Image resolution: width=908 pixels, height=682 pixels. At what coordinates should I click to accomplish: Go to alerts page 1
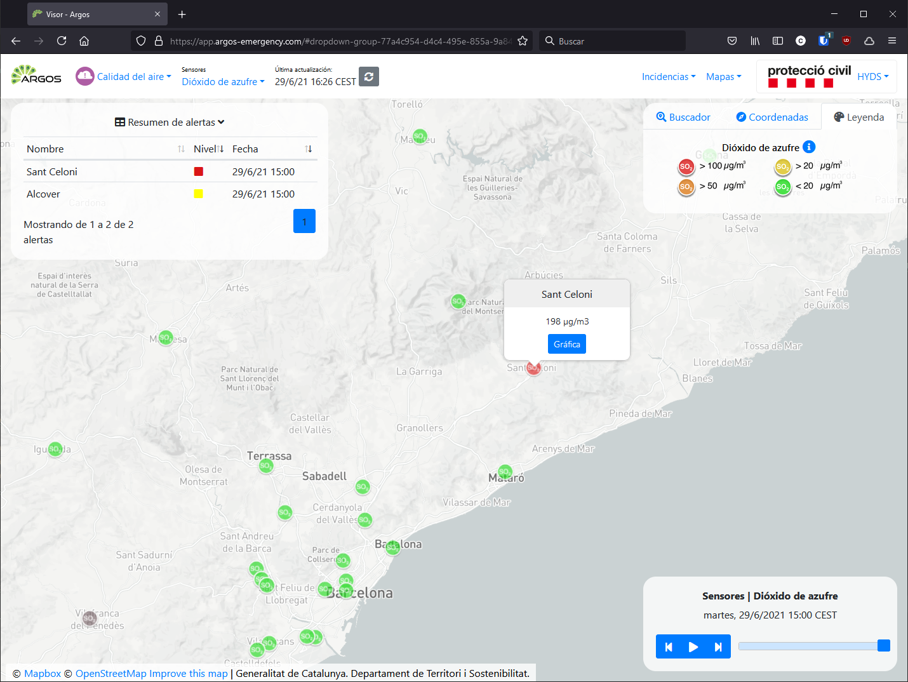tap(304, 221)
